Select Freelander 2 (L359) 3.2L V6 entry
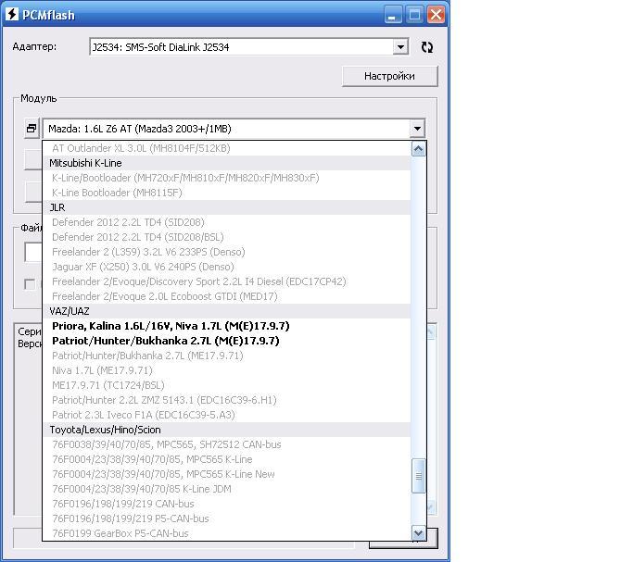Viewport: 633px width, 562px height. (226, 252)
